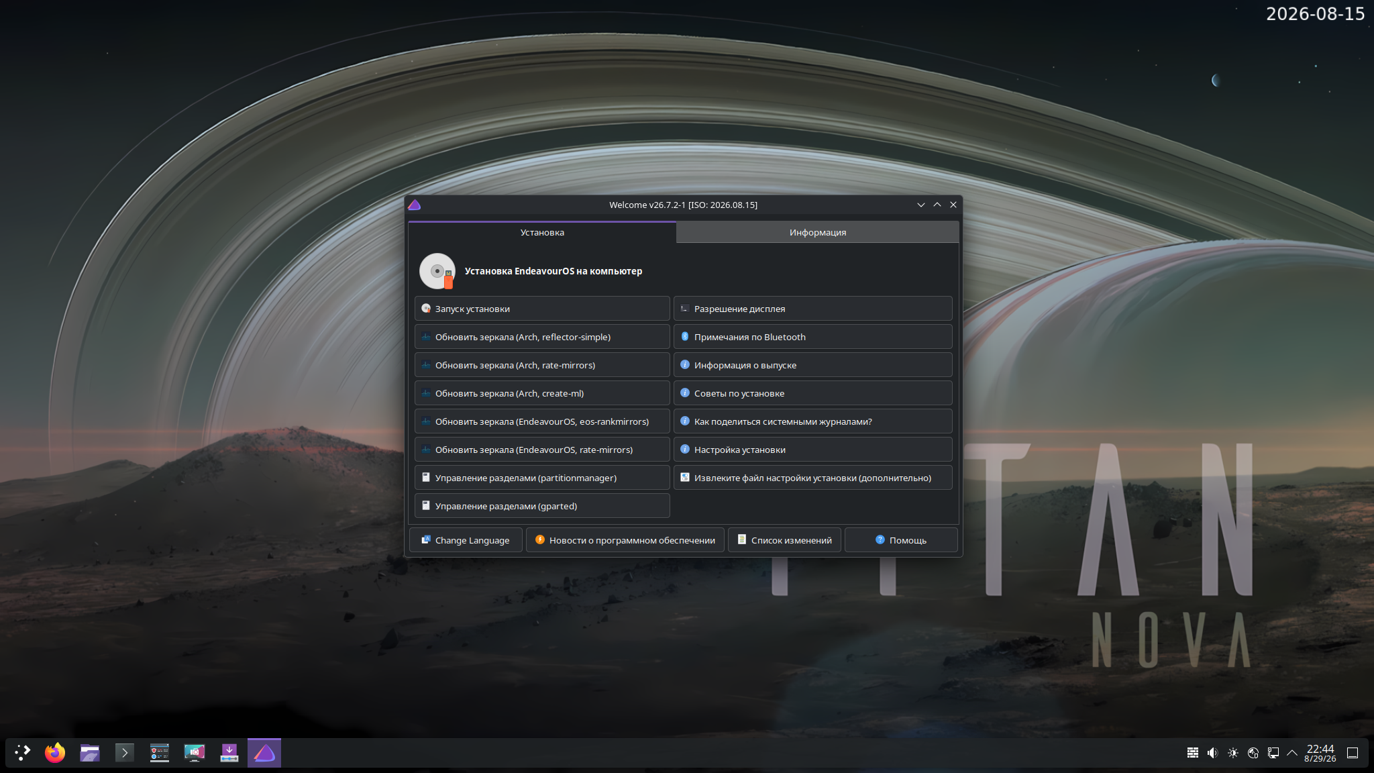Click the Change Language button
1374x773 pixels.
(x=466, y=540)
